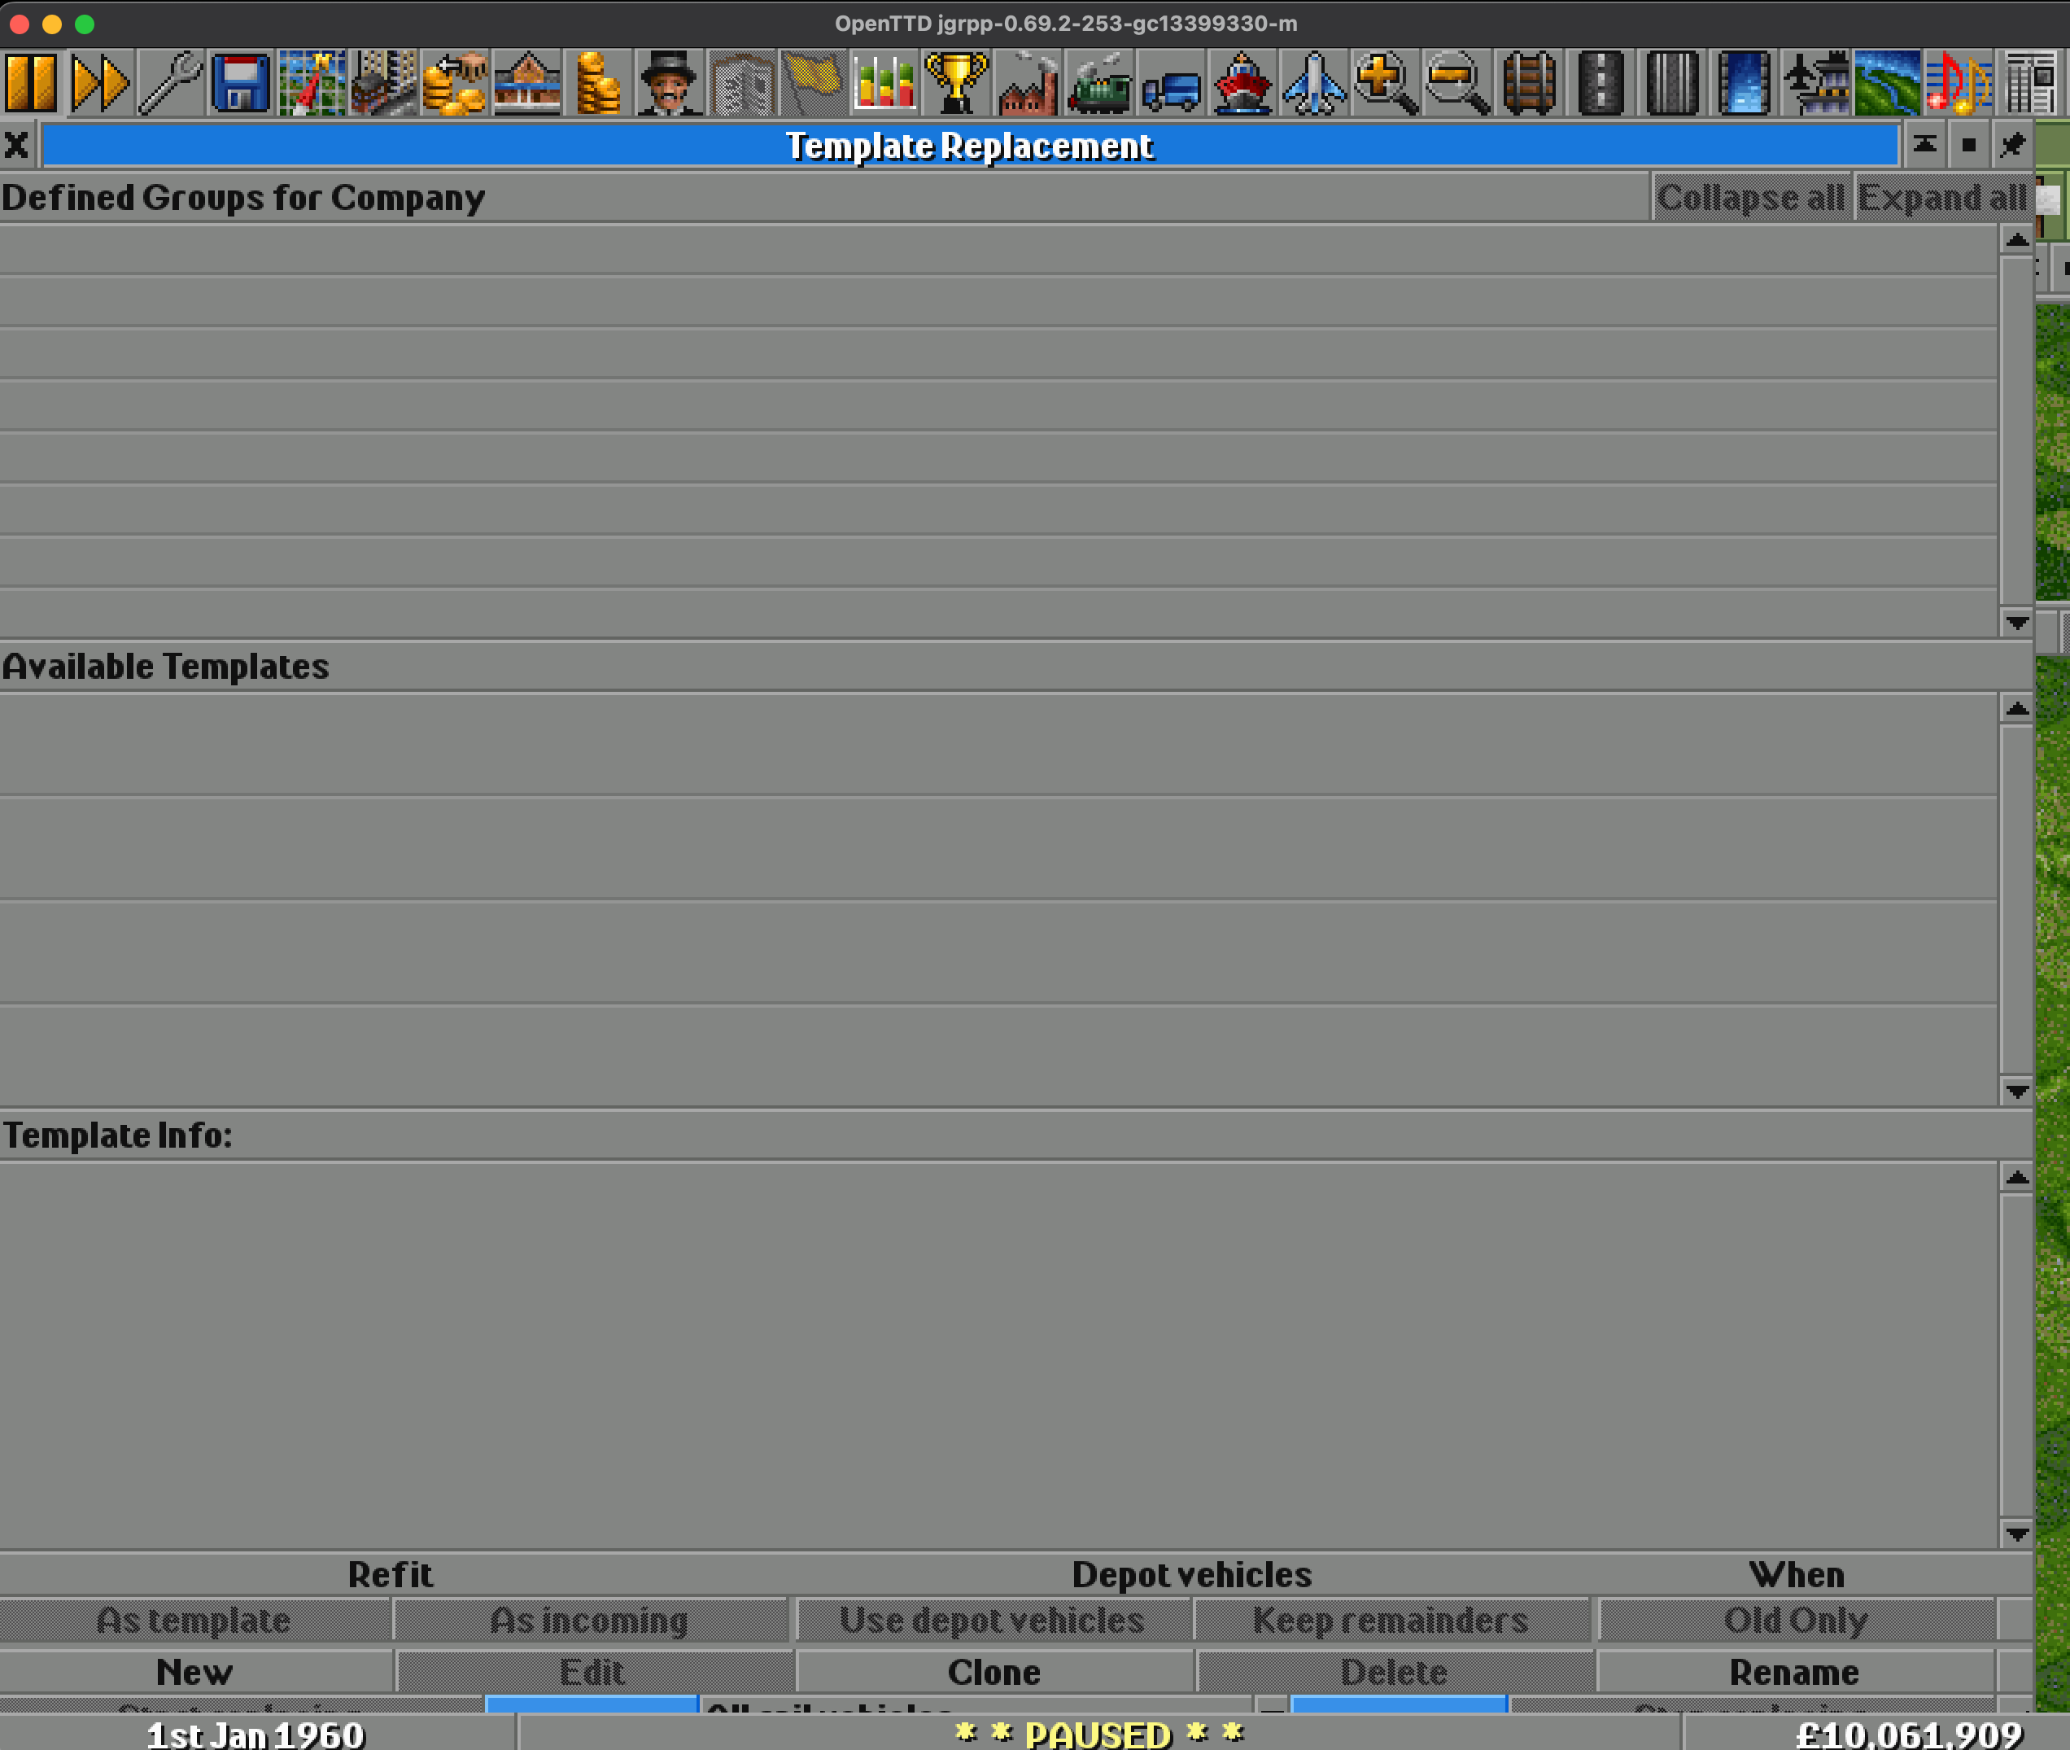This screenshot has height=1750, width=2070.
Task: Toggle Use depot vehicles option
Action: [x=992, y=1620]
